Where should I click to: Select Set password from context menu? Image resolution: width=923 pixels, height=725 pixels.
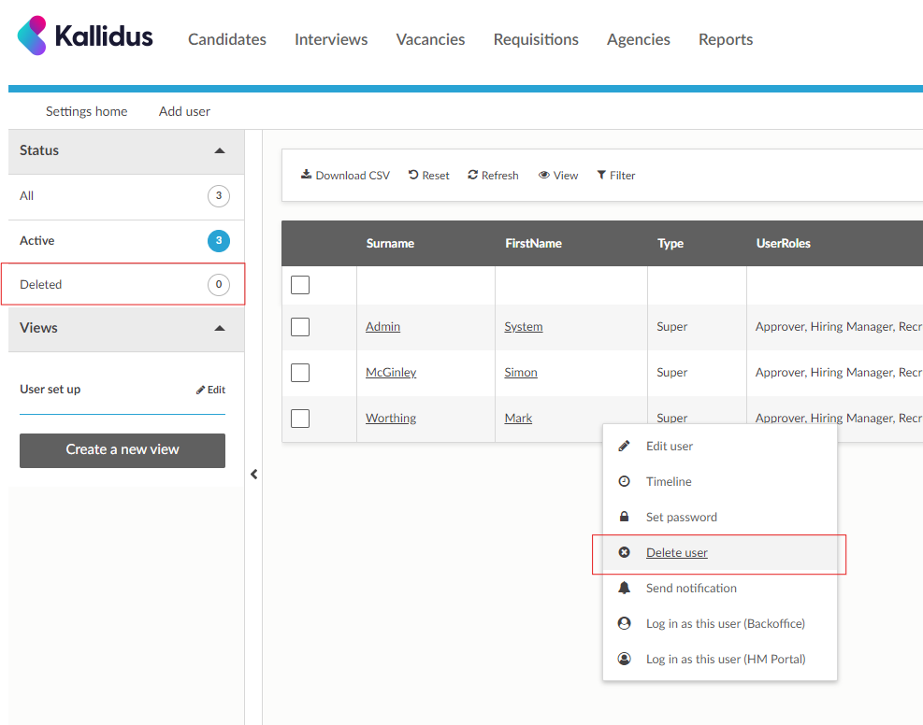tap(681, 518)
